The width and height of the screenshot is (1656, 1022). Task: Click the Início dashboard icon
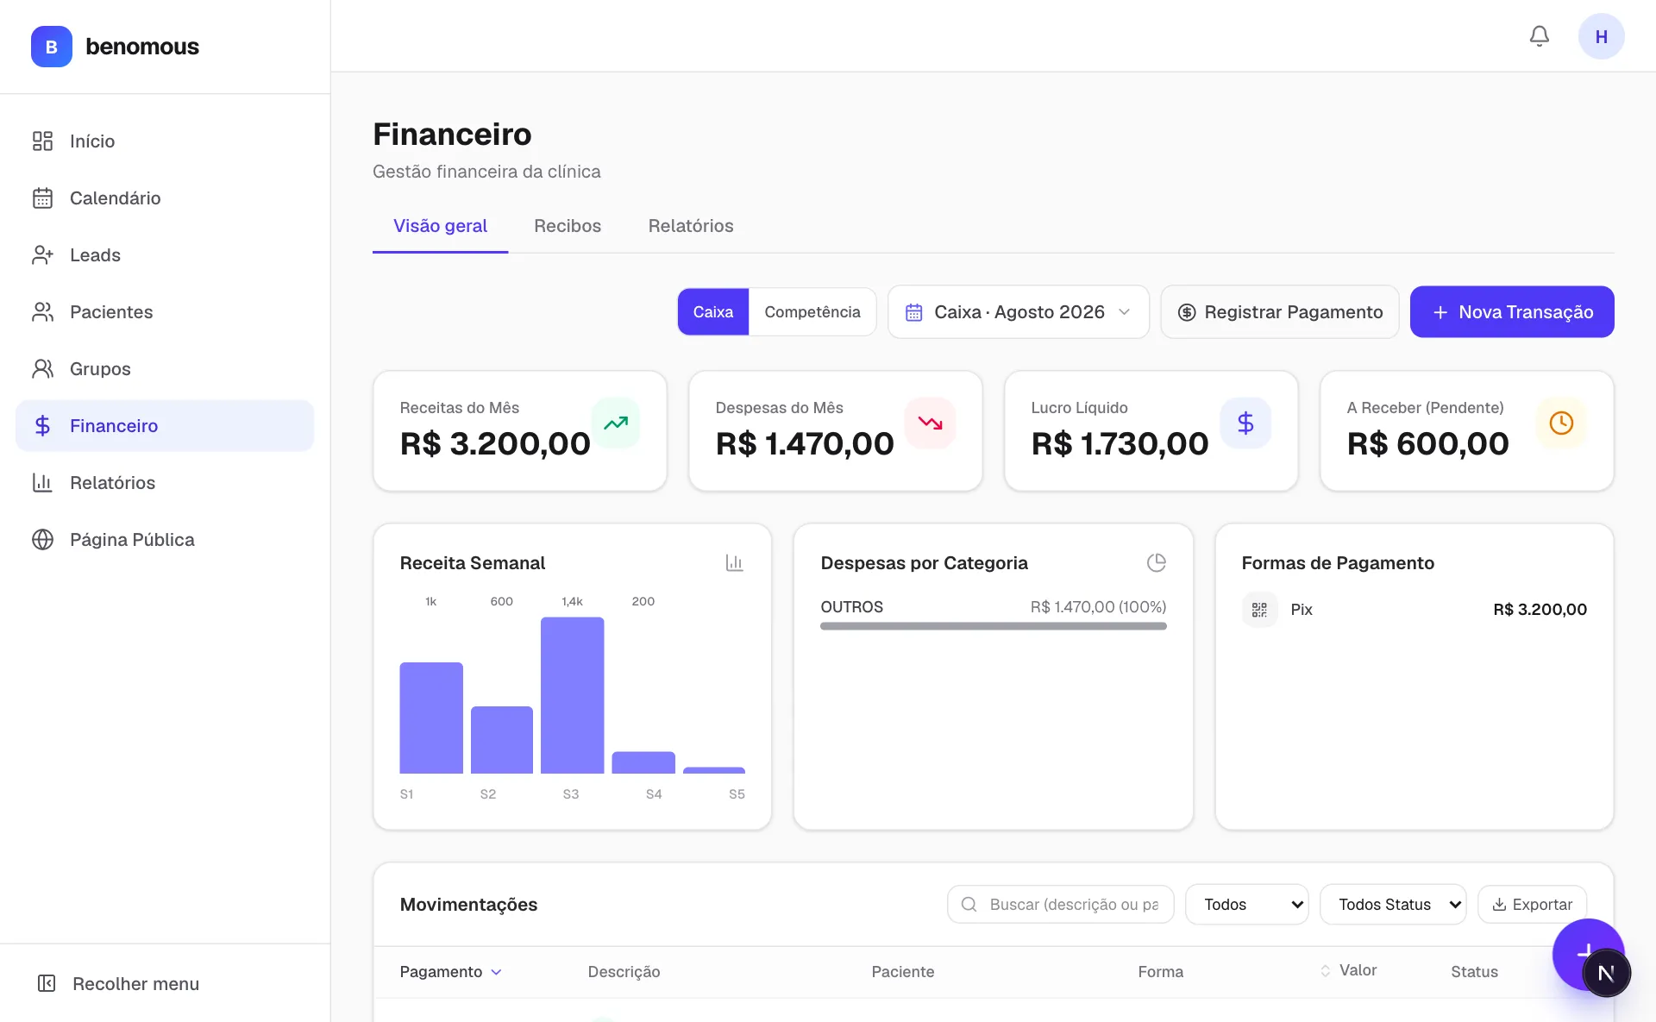42,141
